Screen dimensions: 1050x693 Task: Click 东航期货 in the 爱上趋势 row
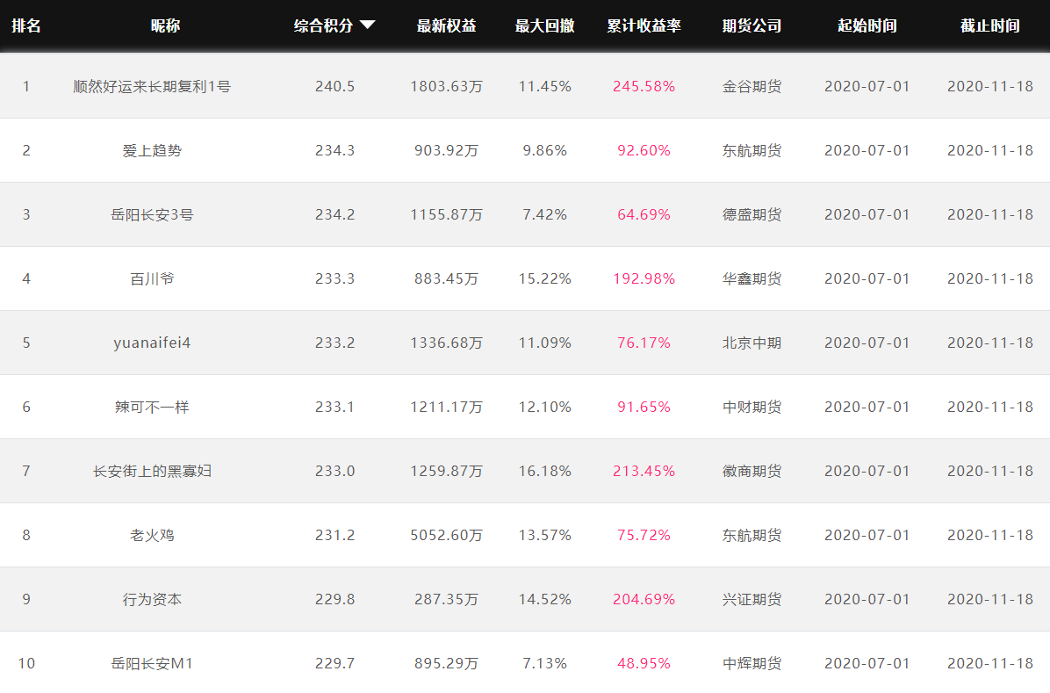click(752, 151)
